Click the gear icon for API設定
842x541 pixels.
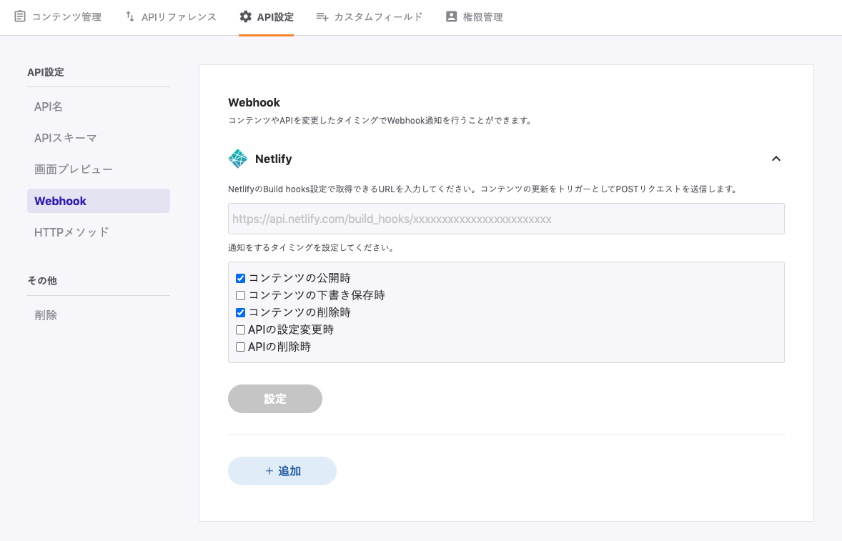click(245, 16)
